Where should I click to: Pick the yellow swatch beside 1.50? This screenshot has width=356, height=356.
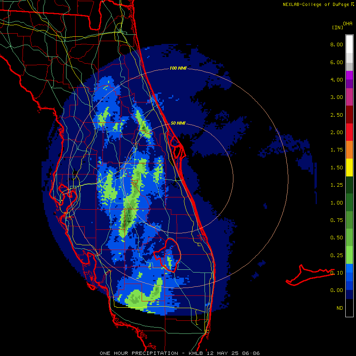click(349, 167)
